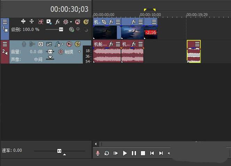Open compositing mode on video track 1
The width and height of the screenshot is (231, 166).
(71, 30)
